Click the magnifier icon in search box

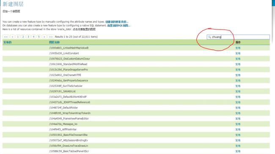click(x=209, y=37)
